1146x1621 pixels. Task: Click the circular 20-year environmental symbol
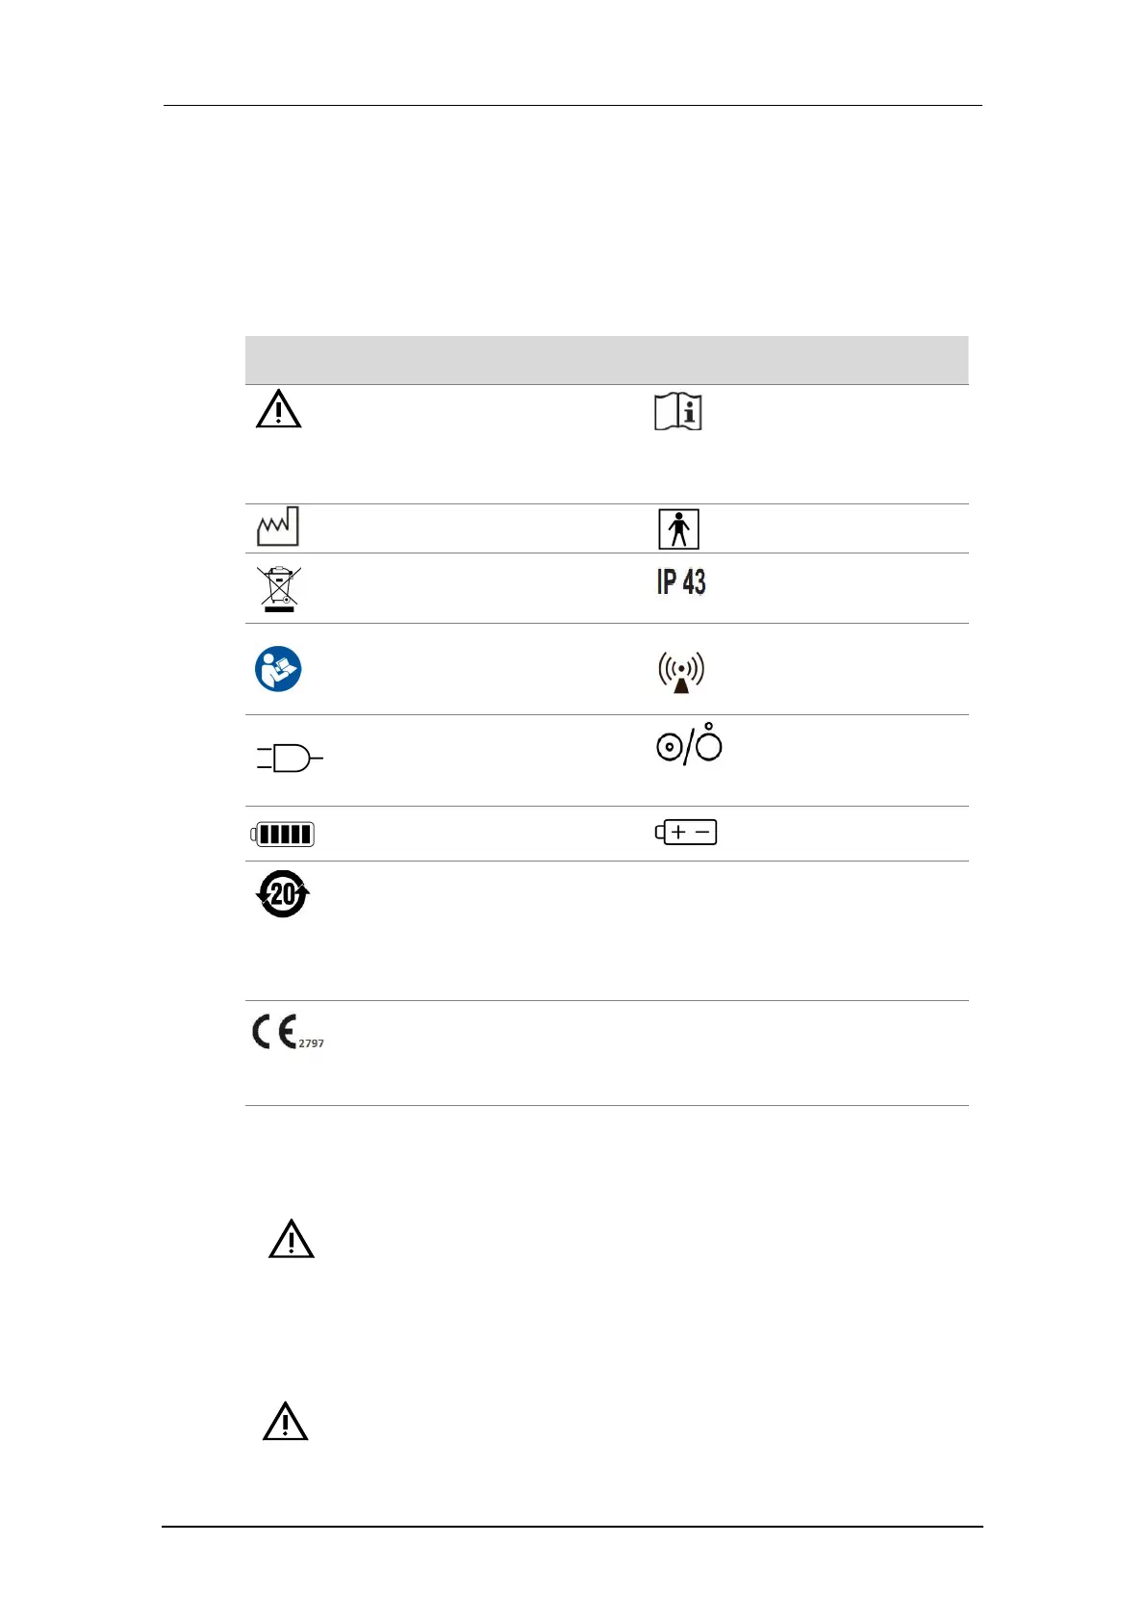[x=283, y=894]
